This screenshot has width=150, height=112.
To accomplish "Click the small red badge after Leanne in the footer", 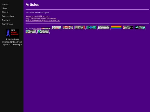I will coord(46,28).
